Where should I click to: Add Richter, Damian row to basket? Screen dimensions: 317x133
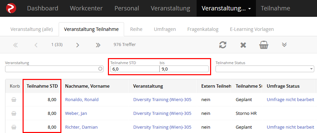pyautogui.click(x=14, y=127)
